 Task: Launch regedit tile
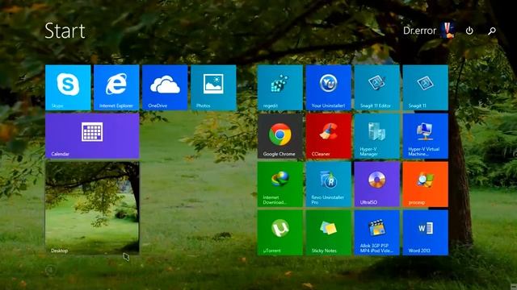tap(280, 88)
